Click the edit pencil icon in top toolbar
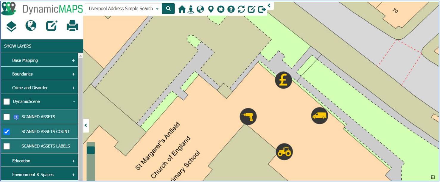 (251, 9)
